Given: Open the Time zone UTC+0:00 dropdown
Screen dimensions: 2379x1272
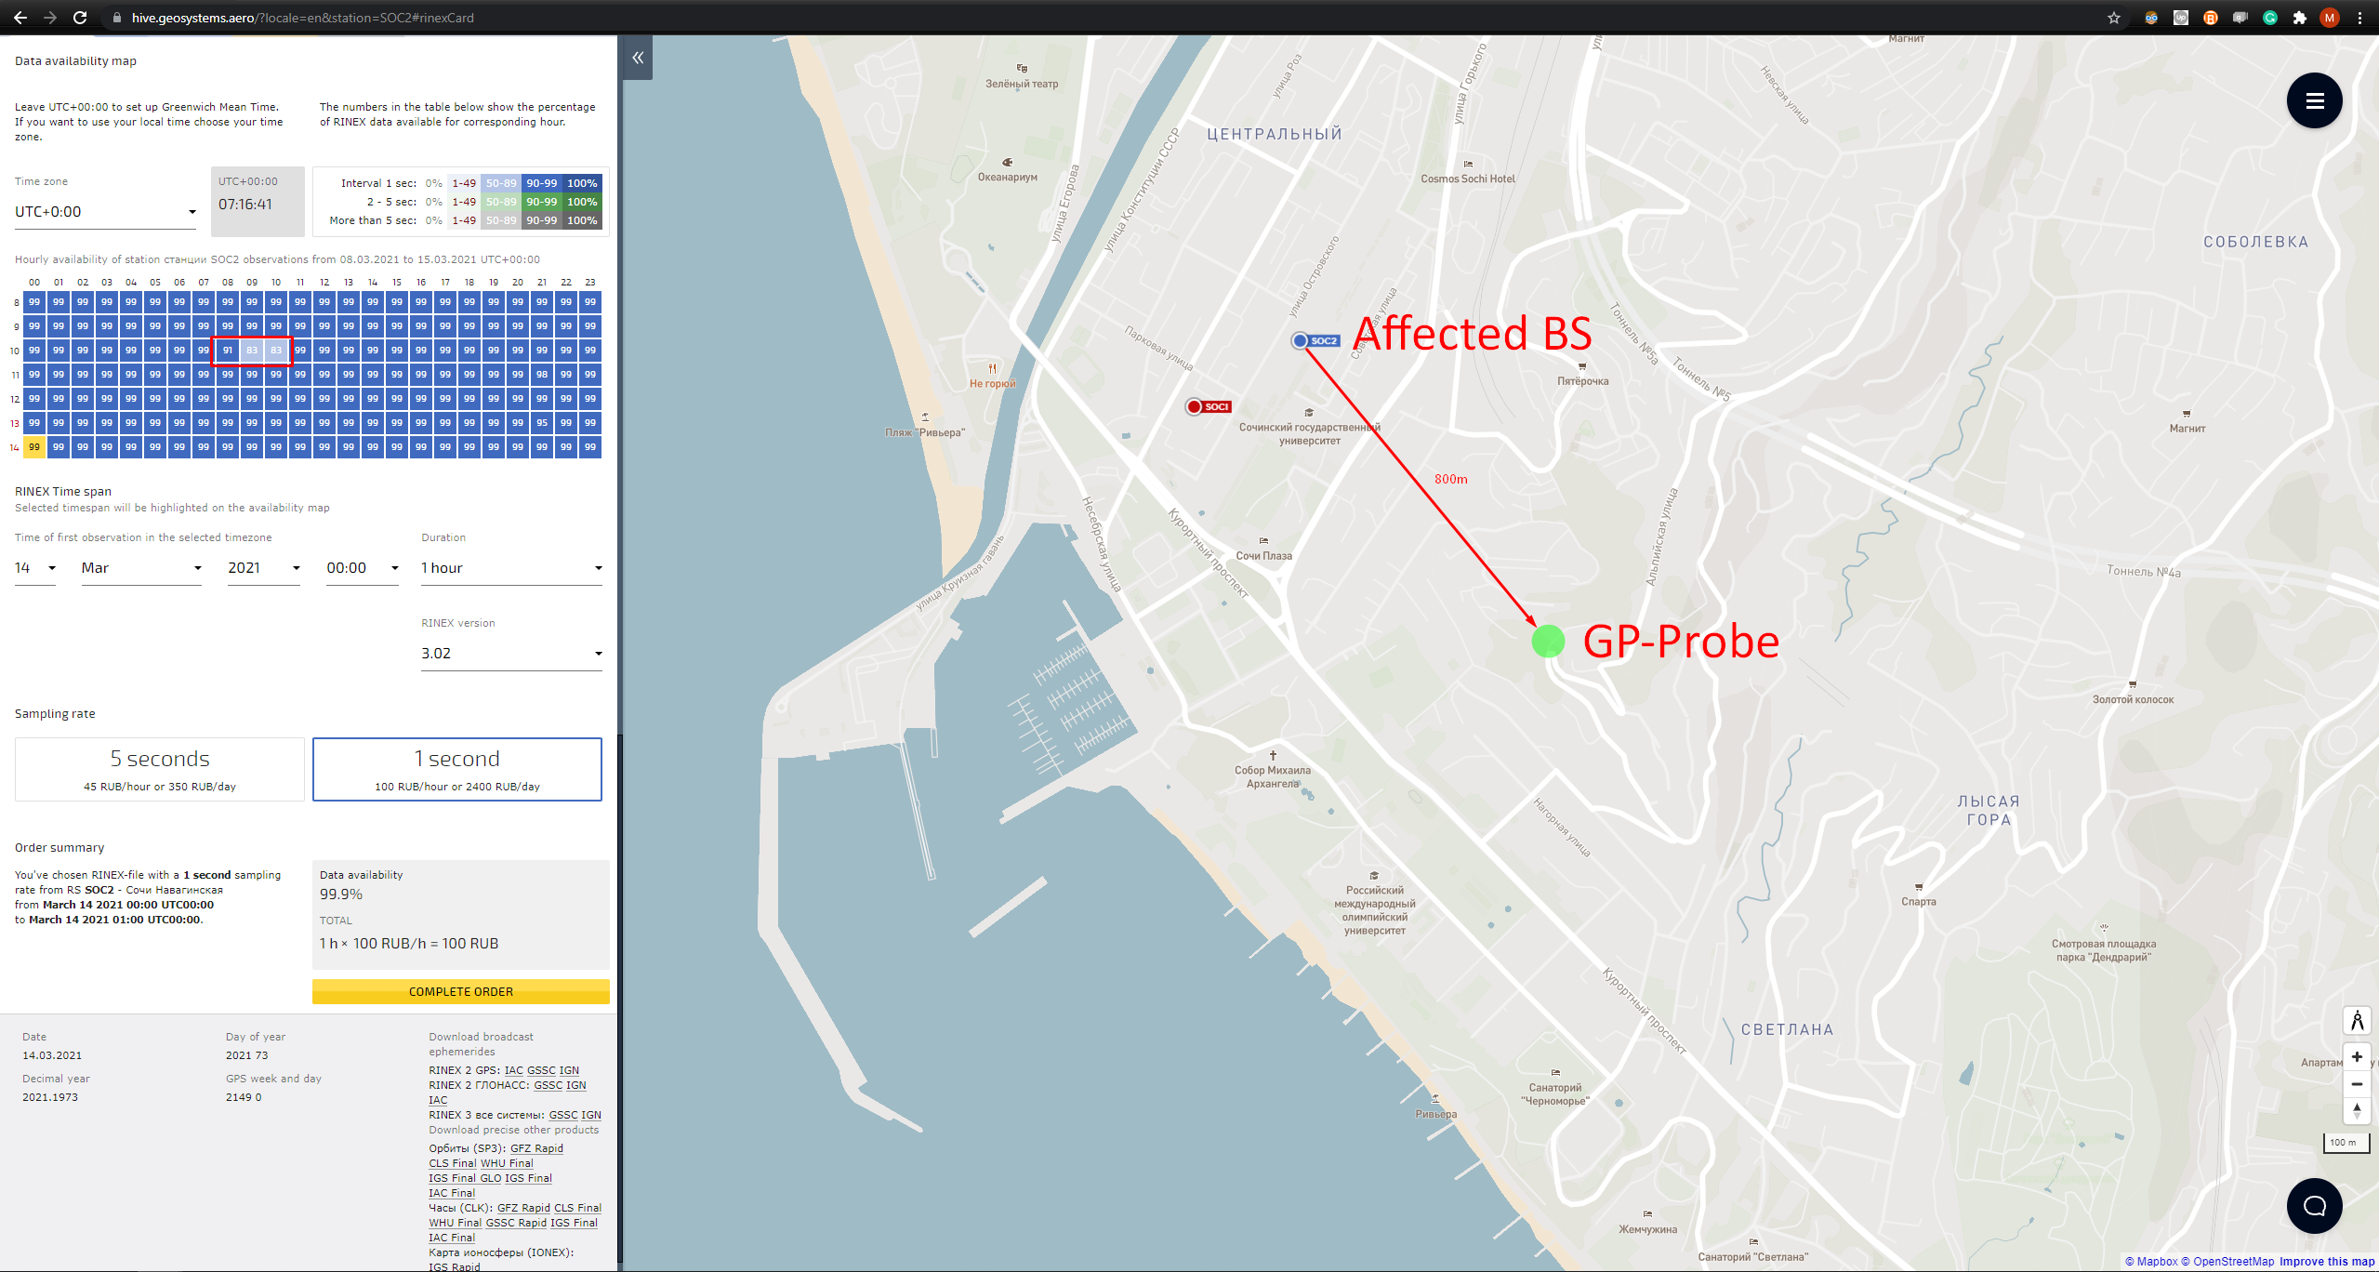Looking at the screenshot, I should (106, 212).
